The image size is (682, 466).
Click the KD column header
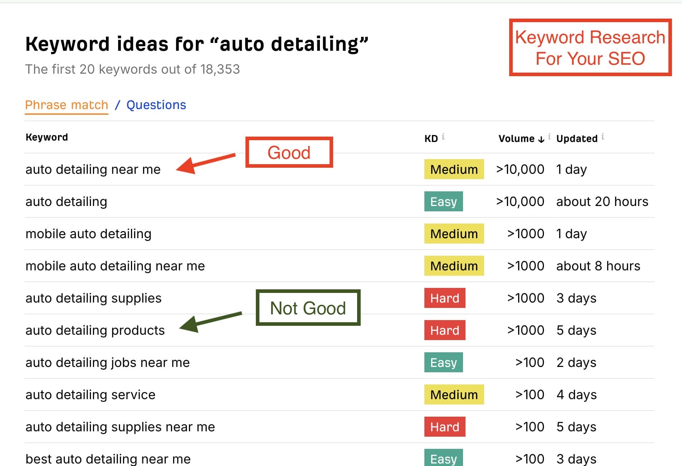click(x=431, y=138)
